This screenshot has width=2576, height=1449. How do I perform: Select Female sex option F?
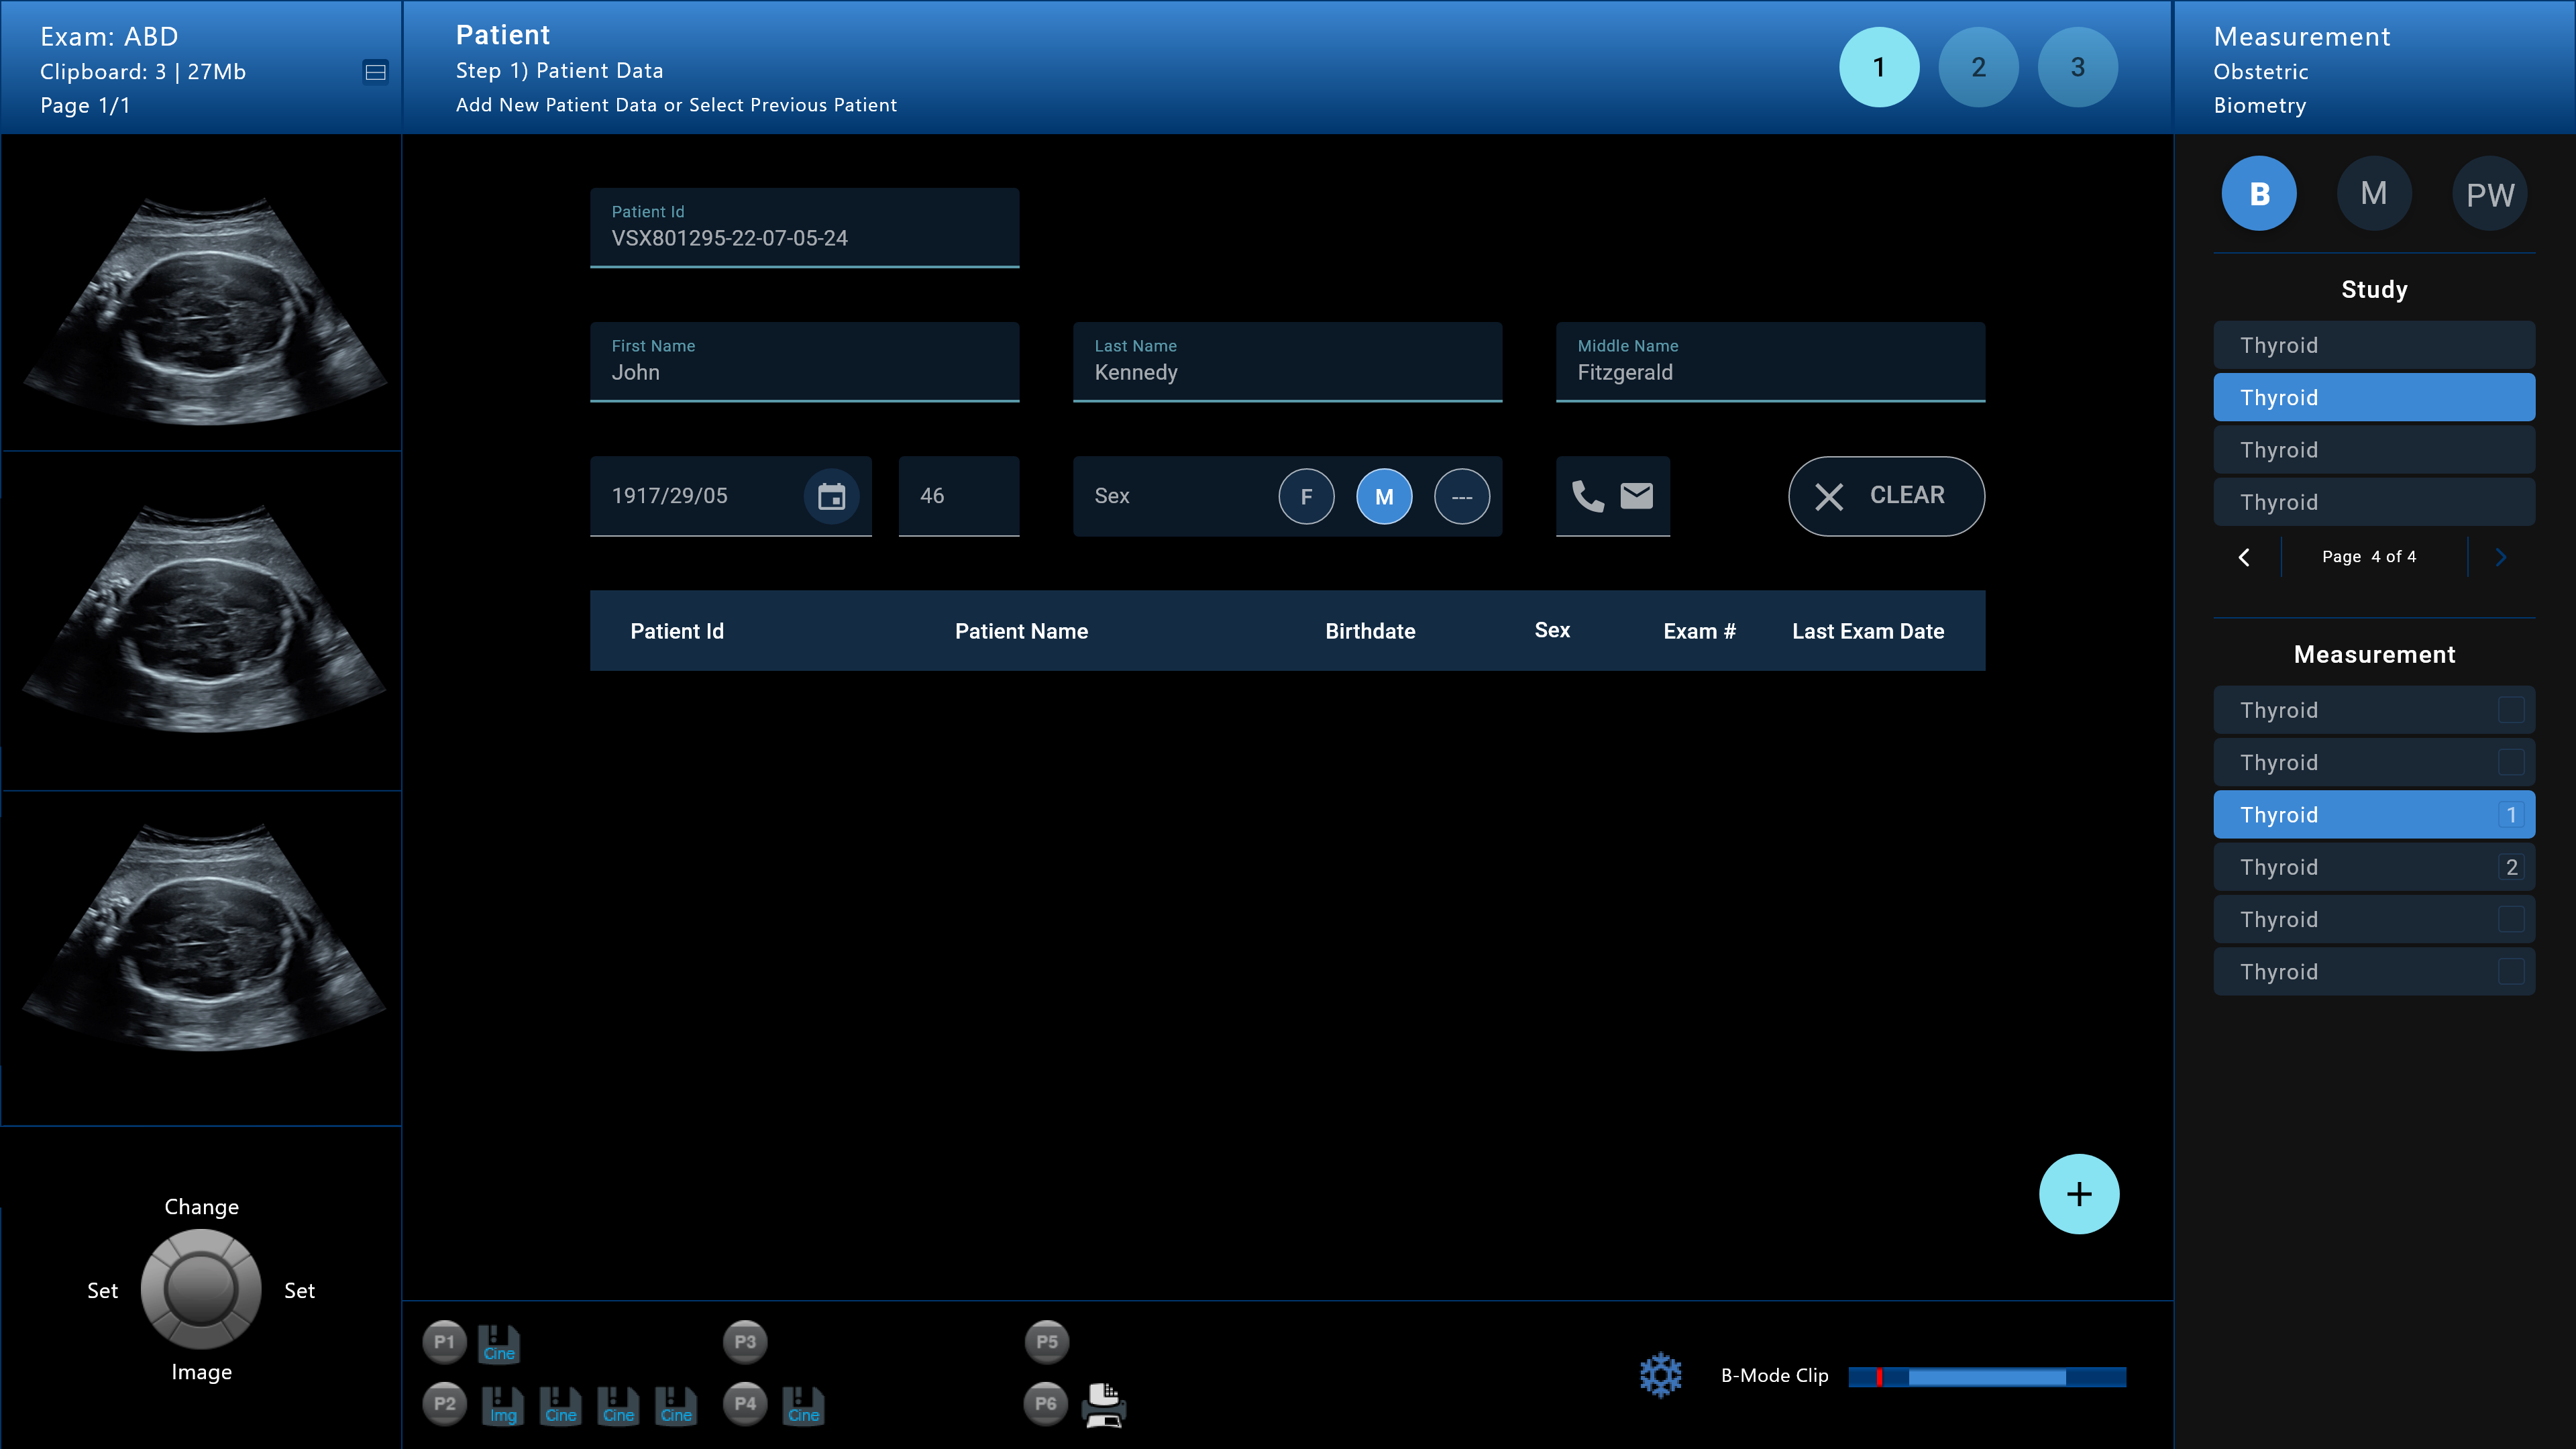[1306, 497]
